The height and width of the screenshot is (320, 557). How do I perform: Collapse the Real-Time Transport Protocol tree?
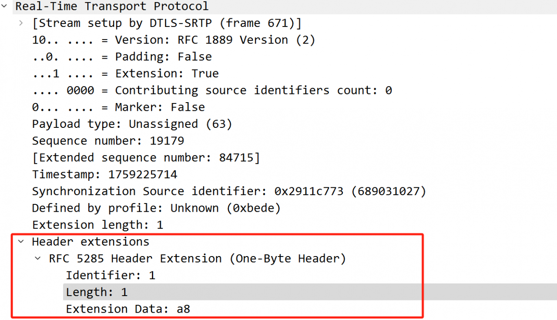coord(4,7)
